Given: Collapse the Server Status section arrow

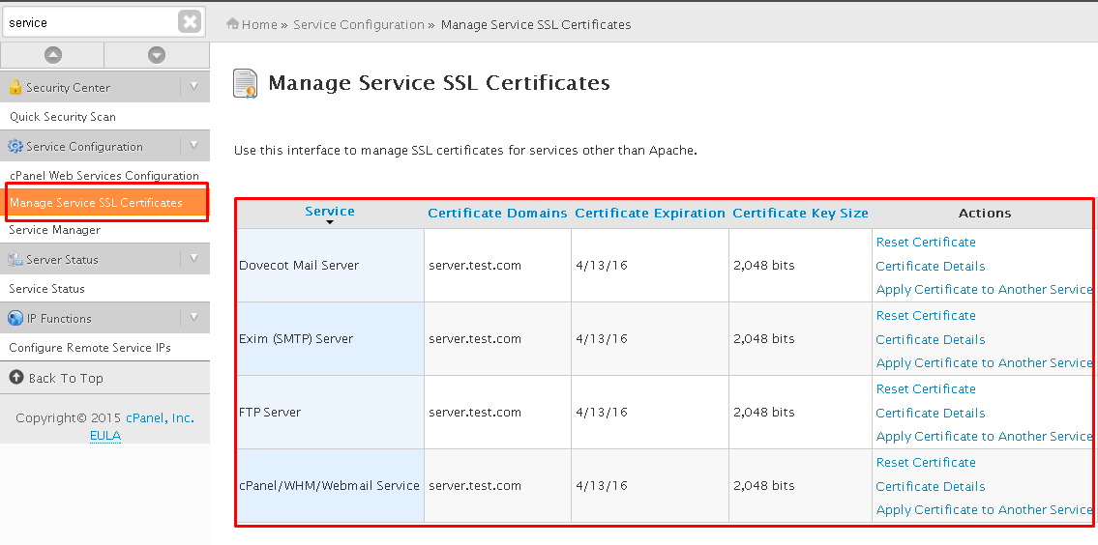Looking at the screenshot, I should coord(194,258).
